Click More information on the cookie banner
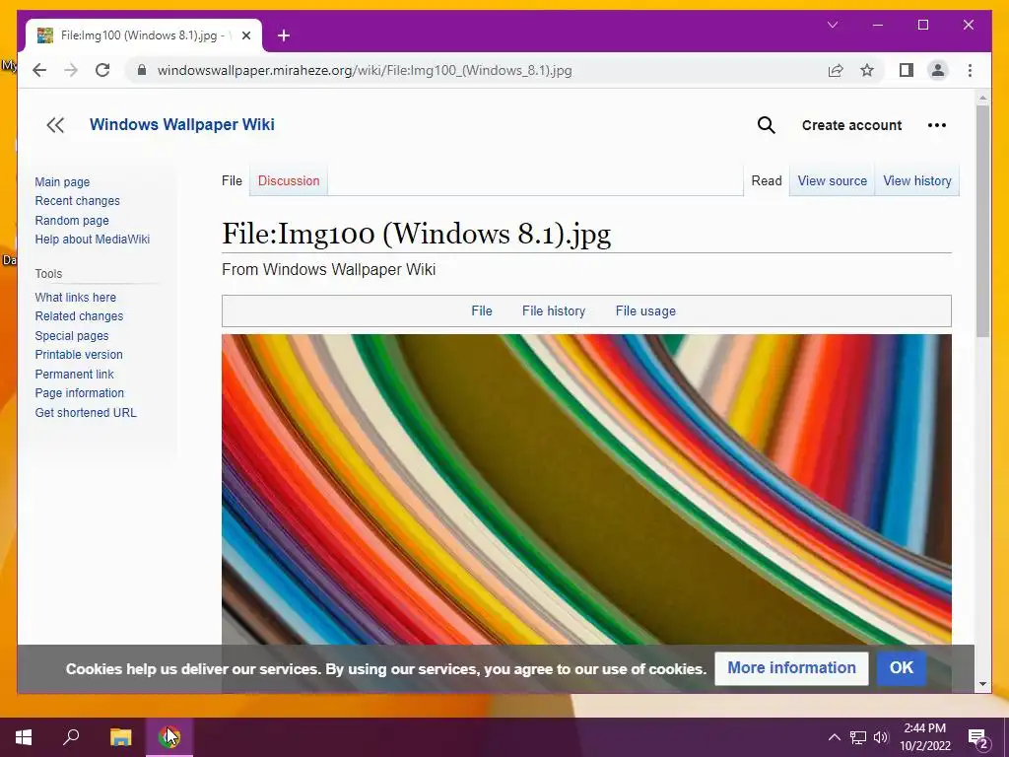Screen dimensions: 1009x757 tap(791, 668)
